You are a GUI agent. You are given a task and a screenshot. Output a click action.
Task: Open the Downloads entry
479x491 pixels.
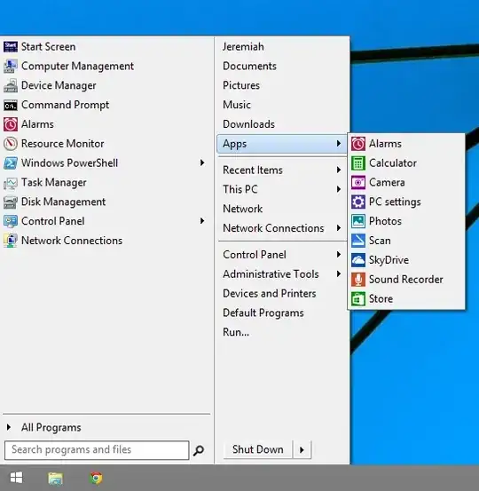tap(248, 124)
